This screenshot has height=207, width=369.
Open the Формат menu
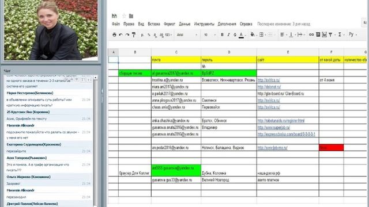pos(170,24)
